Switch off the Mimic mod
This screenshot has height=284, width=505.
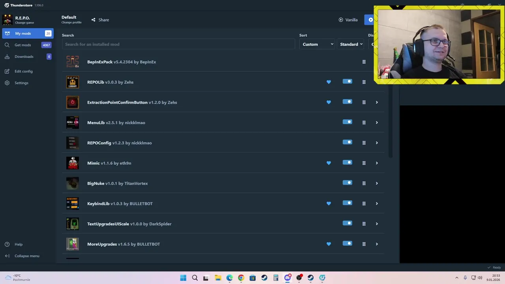point(347,163)
